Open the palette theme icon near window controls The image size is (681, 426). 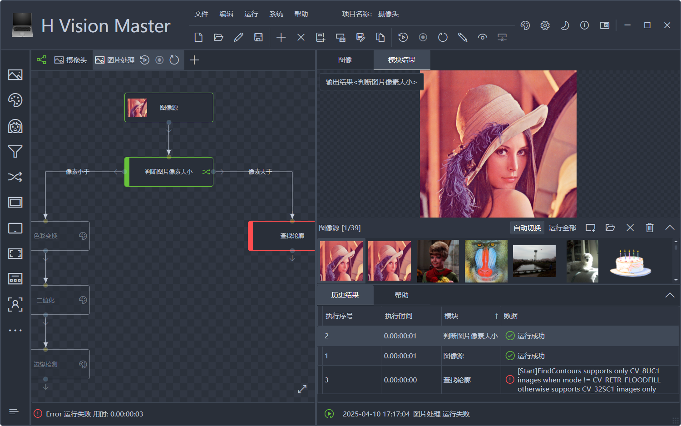click(525, 25)
